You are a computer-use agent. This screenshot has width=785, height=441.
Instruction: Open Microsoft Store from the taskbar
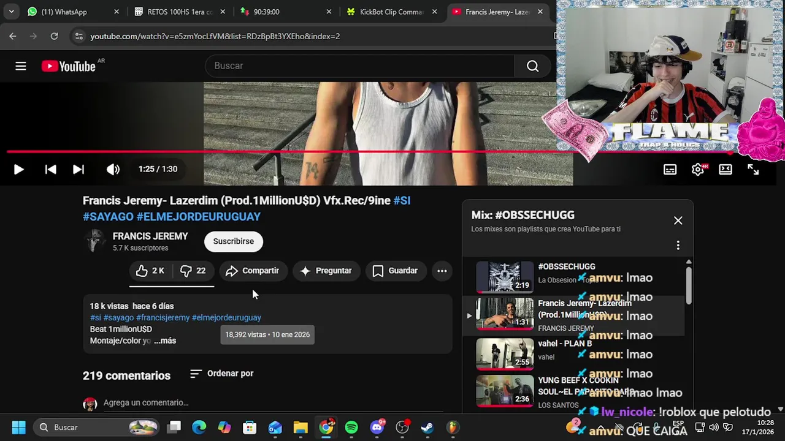pos(250,428)
